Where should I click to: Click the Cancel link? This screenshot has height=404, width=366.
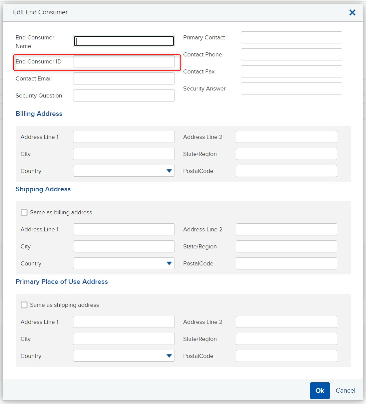(345, 390)
